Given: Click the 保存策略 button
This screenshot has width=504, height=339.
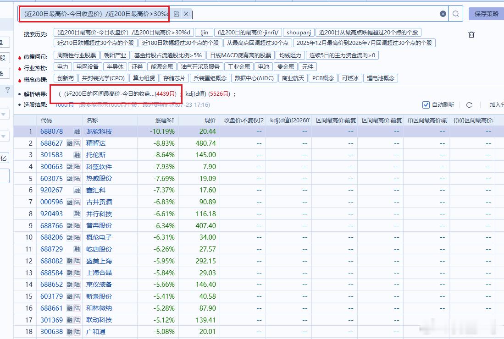Looking at the screenshot, I should point(486,14).
